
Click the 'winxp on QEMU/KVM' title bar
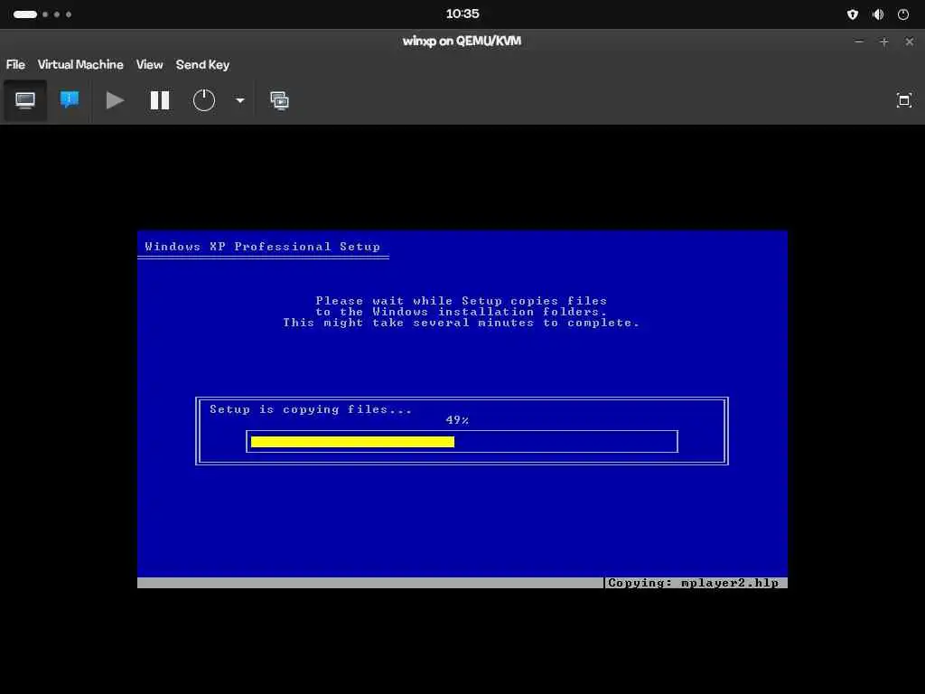(x=462, y=42)
